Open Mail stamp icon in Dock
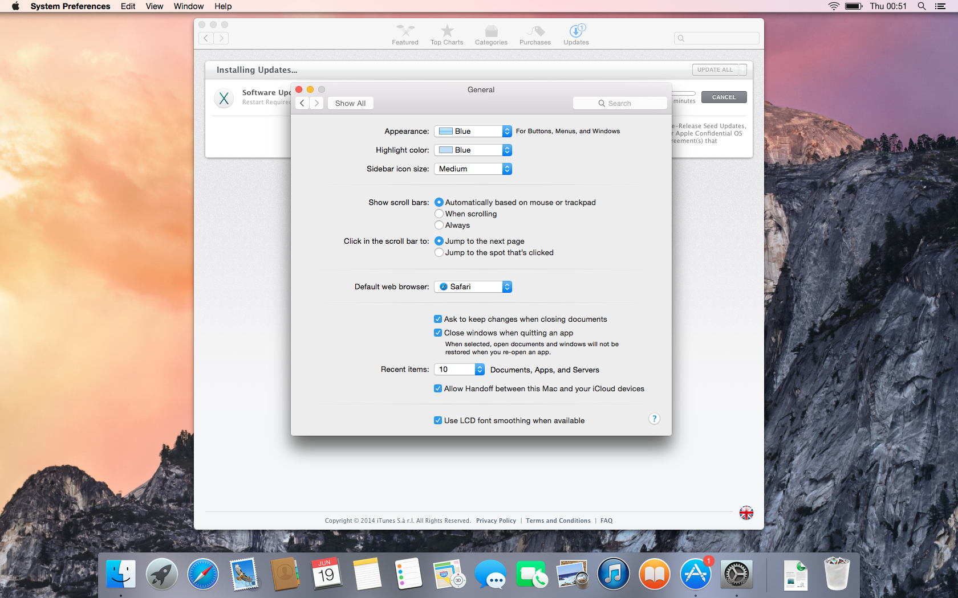The width and height of the screenshot is (958, 598). pyautogui.click(x=244, y=574)
